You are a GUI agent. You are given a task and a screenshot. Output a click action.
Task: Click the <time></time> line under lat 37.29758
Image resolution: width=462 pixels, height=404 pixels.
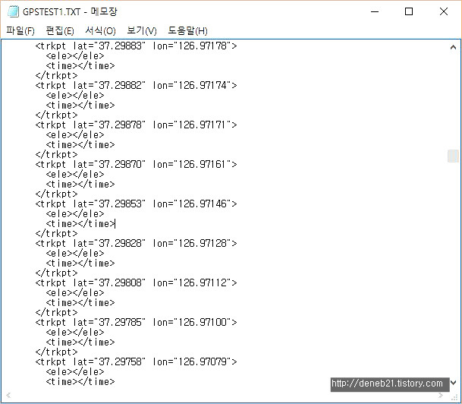pyautogui.click(x=80, y=382)
